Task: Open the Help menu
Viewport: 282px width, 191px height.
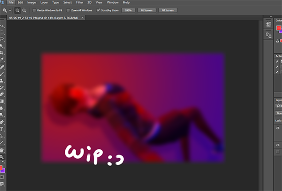Action: (126, 3)
